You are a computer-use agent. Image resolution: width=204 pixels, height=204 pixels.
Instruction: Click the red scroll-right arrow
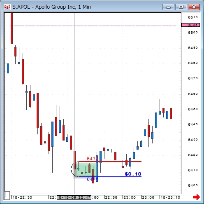197,197
